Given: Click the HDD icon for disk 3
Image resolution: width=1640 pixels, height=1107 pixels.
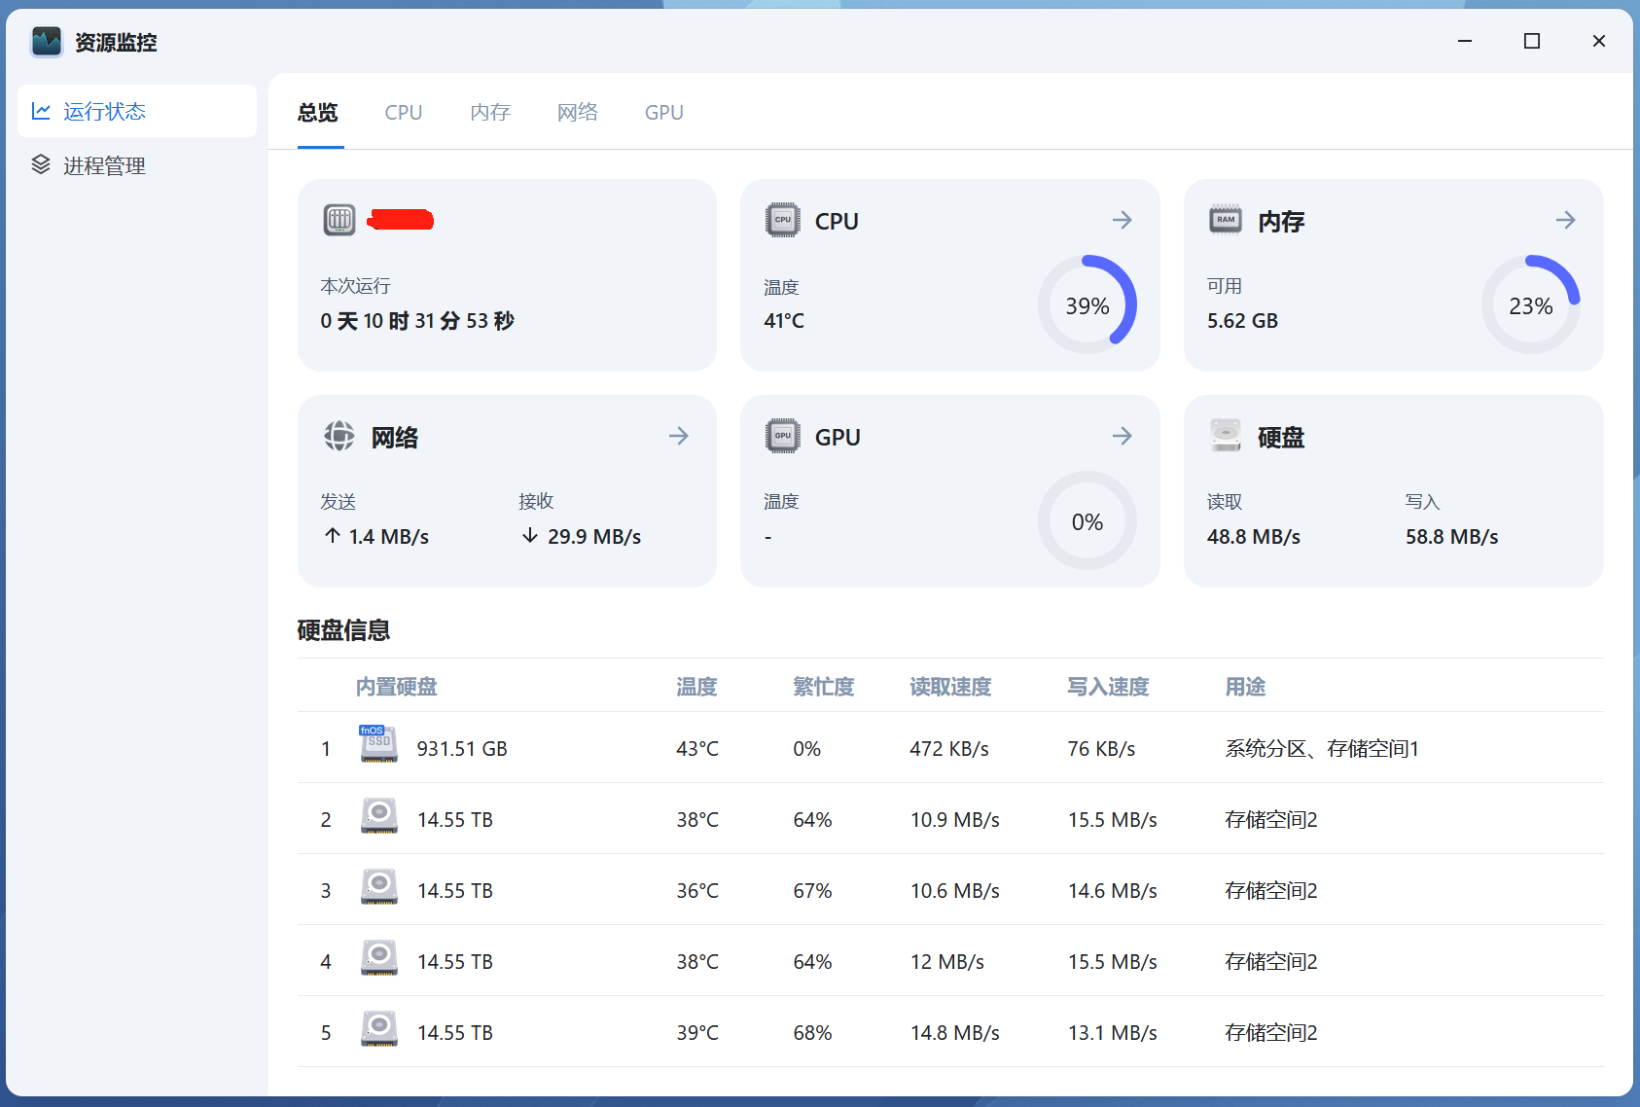Looking at the screenshot, I should point(379,887).
